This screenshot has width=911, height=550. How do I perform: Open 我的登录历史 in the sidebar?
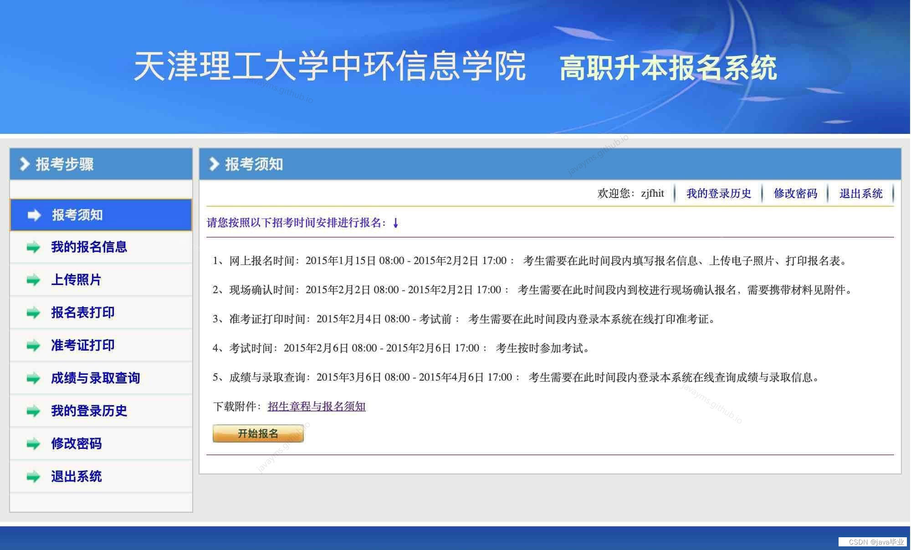coord(89,411)
